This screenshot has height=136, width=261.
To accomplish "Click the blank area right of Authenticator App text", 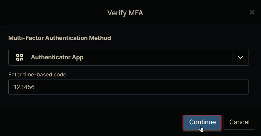I will (157, 57).
